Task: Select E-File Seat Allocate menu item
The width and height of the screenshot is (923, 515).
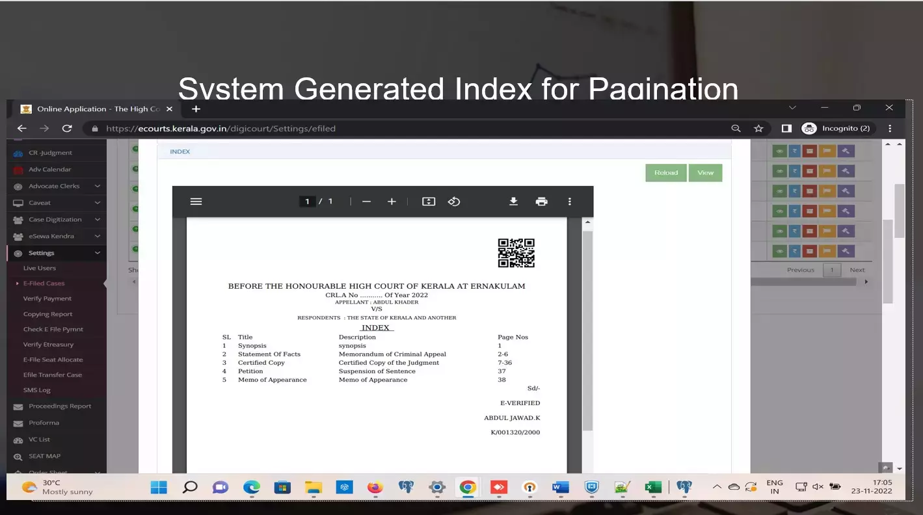Action: [x=53, y=360]
